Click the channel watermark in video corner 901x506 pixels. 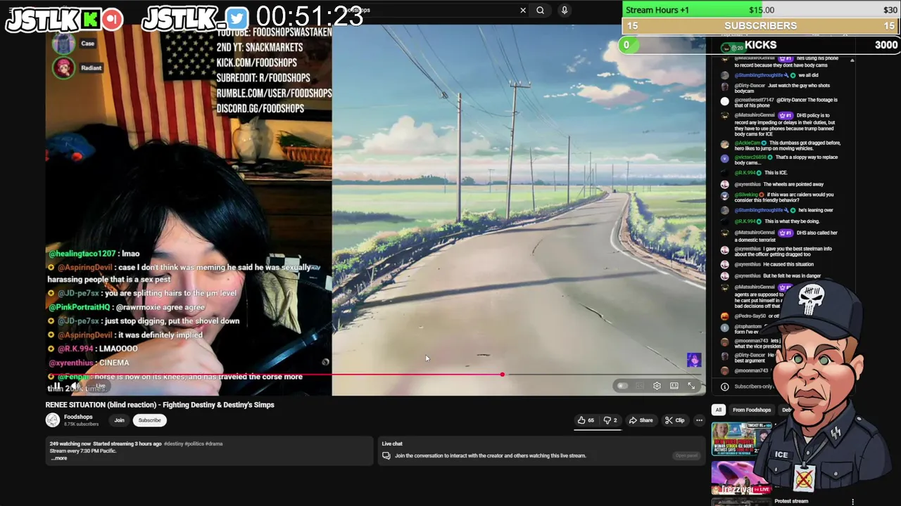coord(694,360)
